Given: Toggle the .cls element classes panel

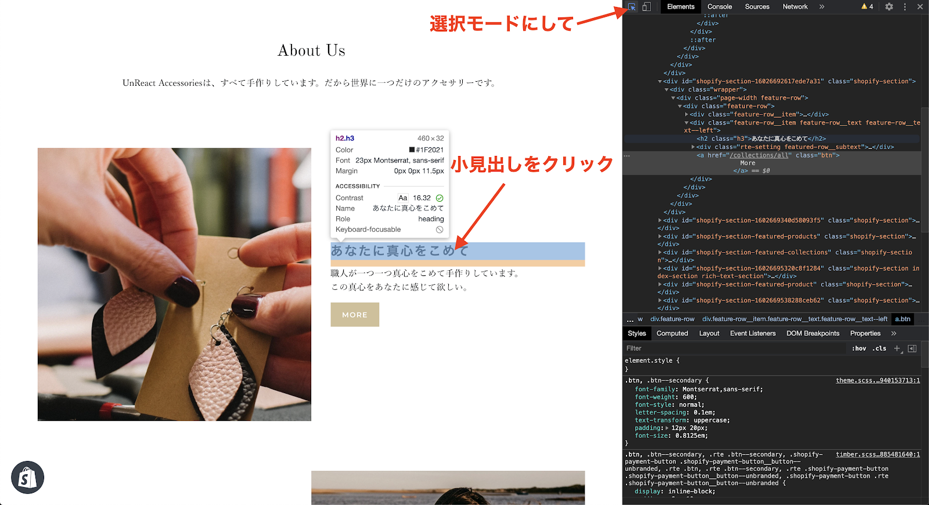Looking at the screenshot, I should coord(880,348).
